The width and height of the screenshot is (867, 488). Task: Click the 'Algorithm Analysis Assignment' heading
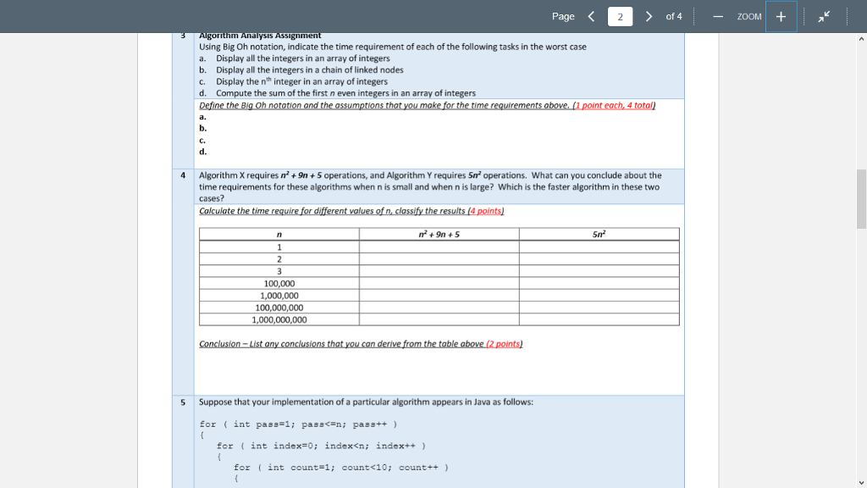pyautogui.click(x=260, y=35)
